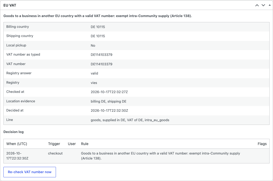Viewport: 273px width, 181px height.
Task: Select the Line row label
Action: (10, 120)
